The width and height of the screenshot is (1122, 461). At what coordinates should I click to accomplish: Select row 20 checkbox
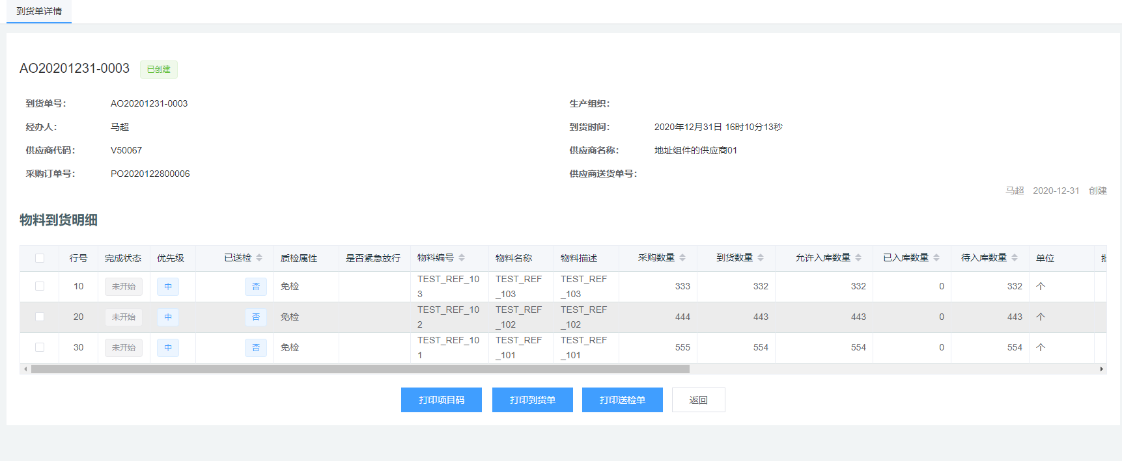(x=40, y=317)
